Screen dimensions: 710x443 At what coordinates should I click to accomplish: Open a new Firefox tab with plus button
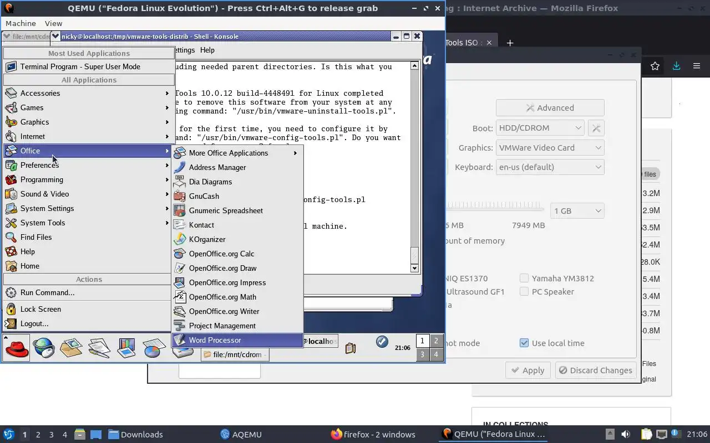point(510,43)
